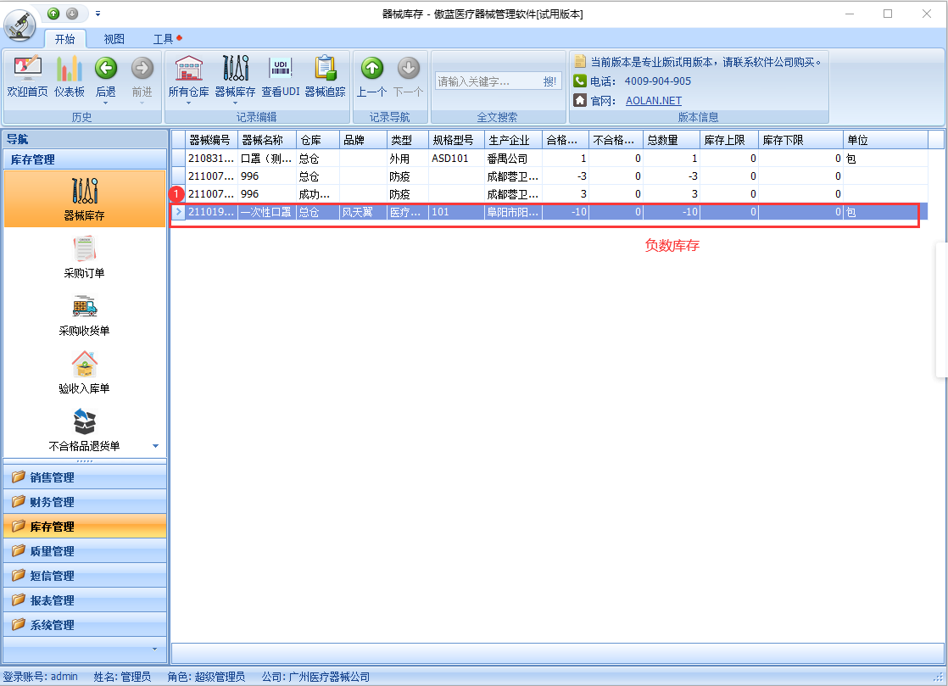This screenshot has width=948, height=686.
Task: Click the 番禺公司 manufacturer cell
Action: click(513, 159)
